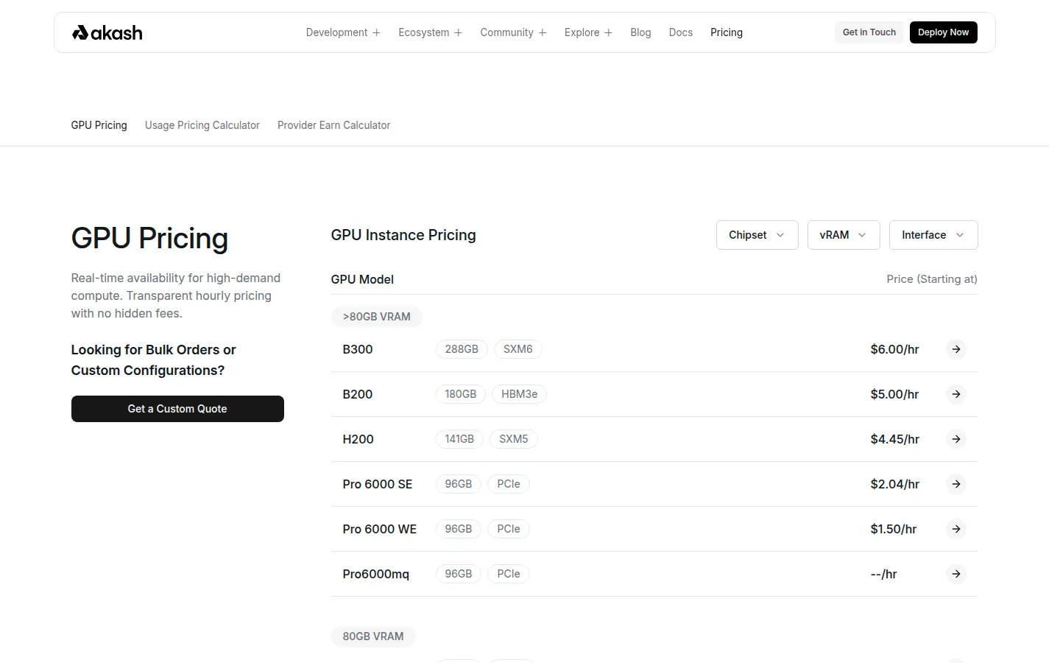Expand the Explore menu
The width and height of the screenshot is (1060, 663).
[588, 32]
